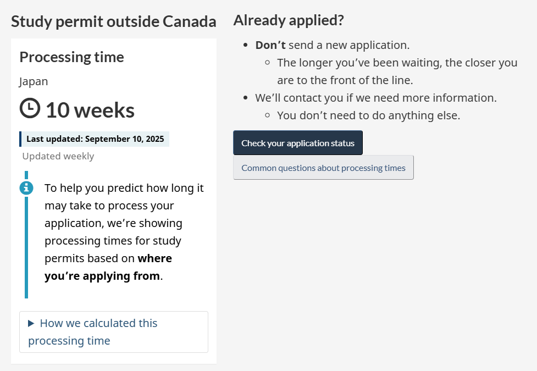The height and width of the screenshot is (371, 537).
Task: Open "Common questions about processing times"
Action: (323, 168)
